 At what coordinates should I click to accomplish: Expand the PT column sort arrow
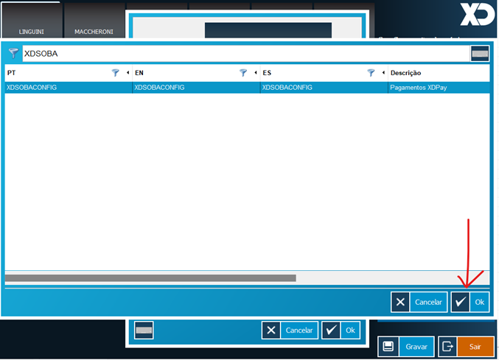(128, 73)
